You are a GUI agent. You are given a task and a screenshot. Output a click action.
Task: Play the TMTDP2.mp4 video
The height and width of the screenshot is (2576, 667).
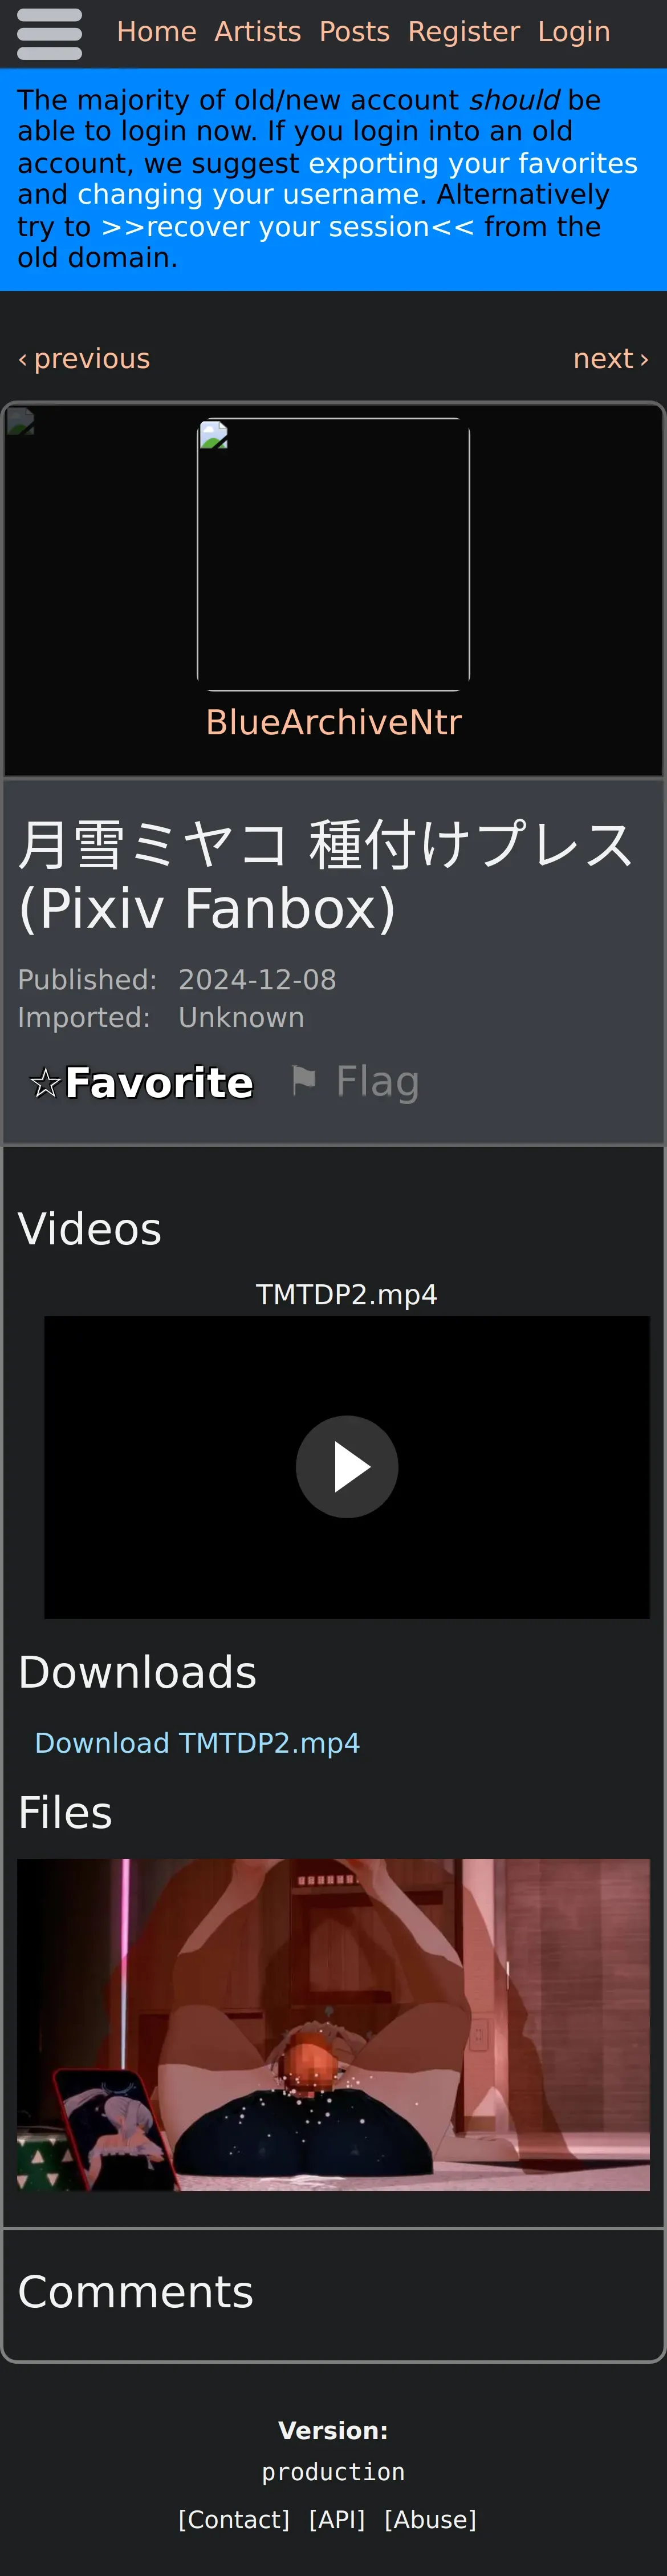(x=347, y=1467)
